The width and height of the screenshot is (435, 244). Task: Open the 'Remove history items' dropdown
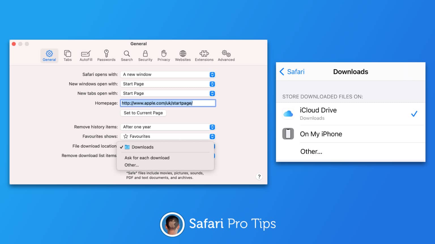point(168,127)
